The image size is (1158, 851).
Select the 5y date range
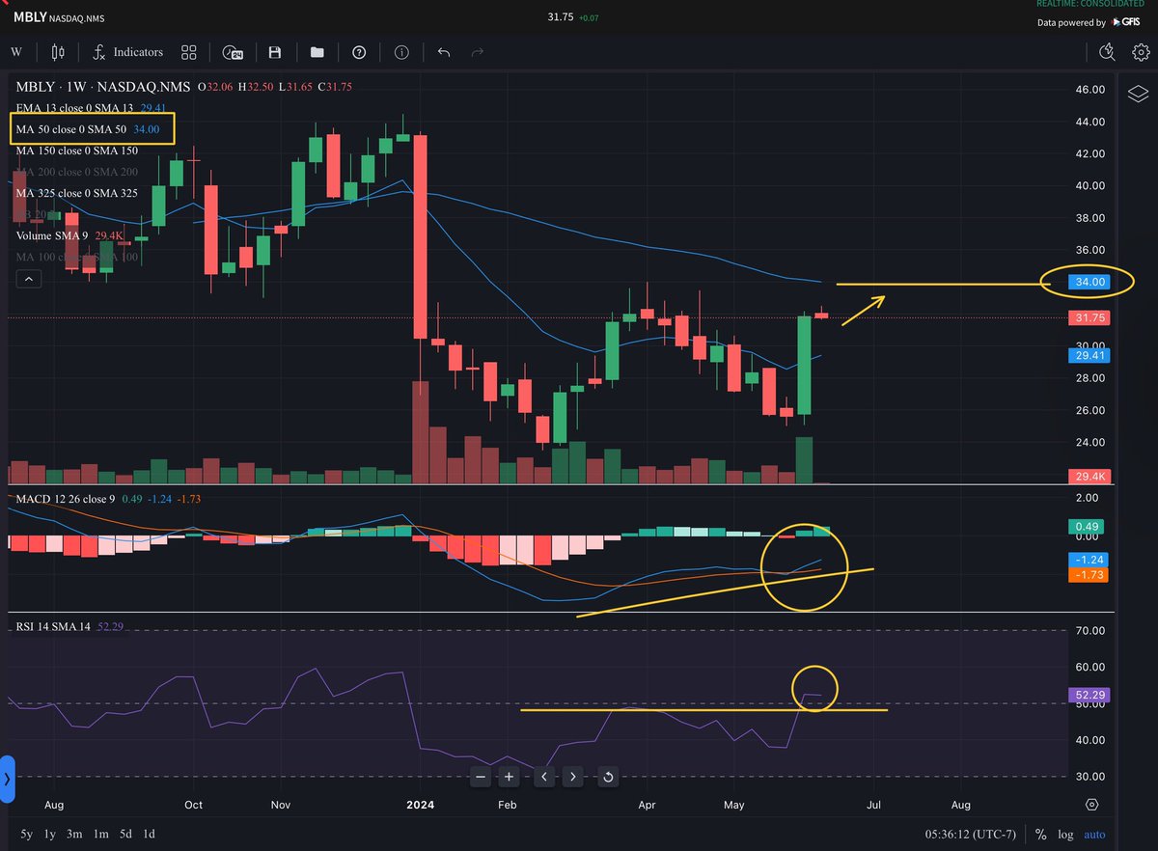(26, 834)
